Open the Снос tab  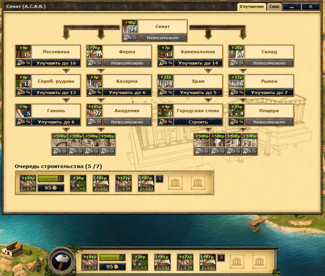(274, 6)
